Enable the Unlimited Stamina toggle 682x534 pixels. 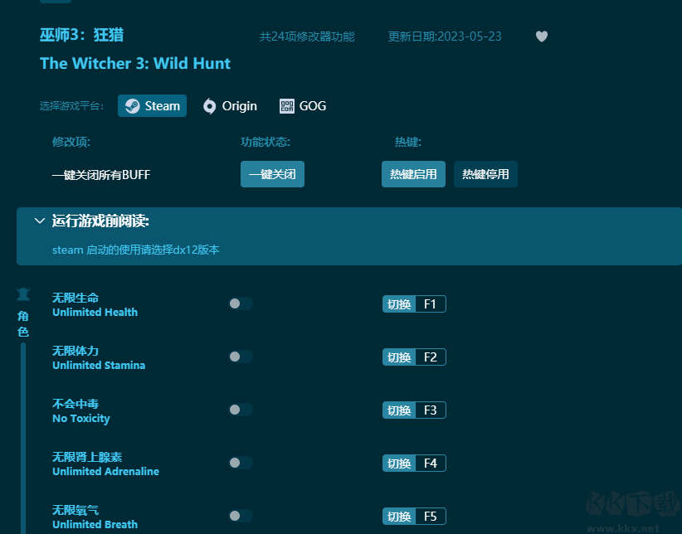coord(241,357)
